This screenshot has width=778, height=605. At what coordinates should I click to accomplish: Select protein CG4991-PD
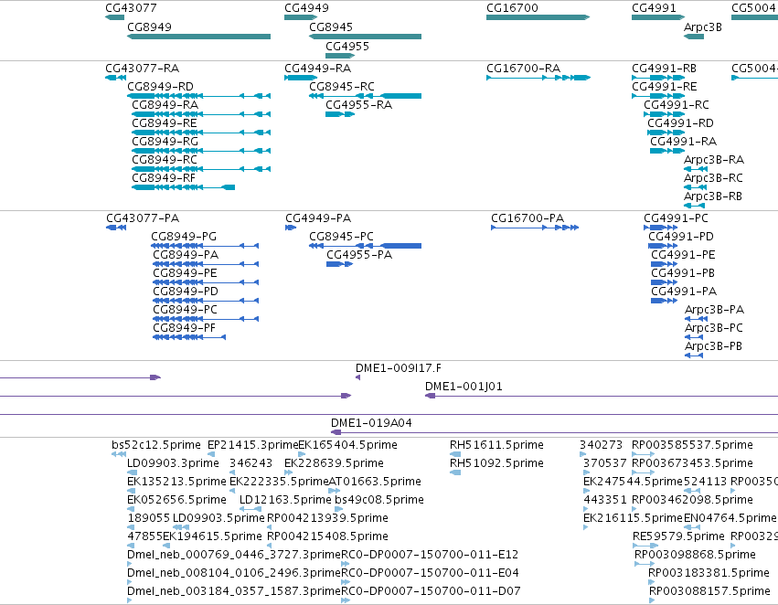(681, 237)
